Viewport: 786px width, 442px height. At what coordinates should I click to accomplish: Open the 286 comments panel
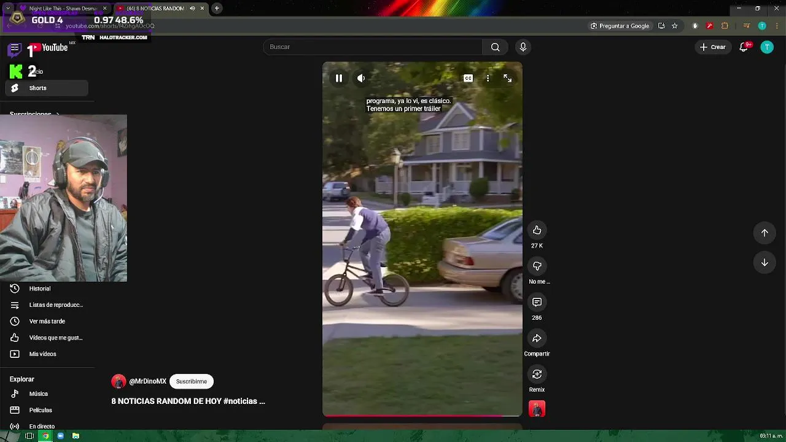tap(537, 302)
